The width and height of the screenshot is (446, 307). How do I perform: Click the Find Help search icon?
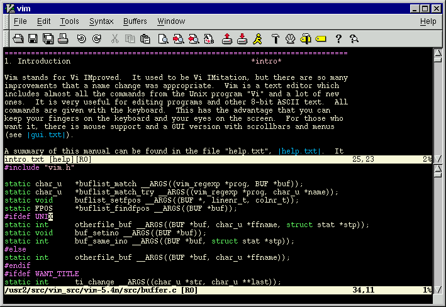[x=354, y=39]
